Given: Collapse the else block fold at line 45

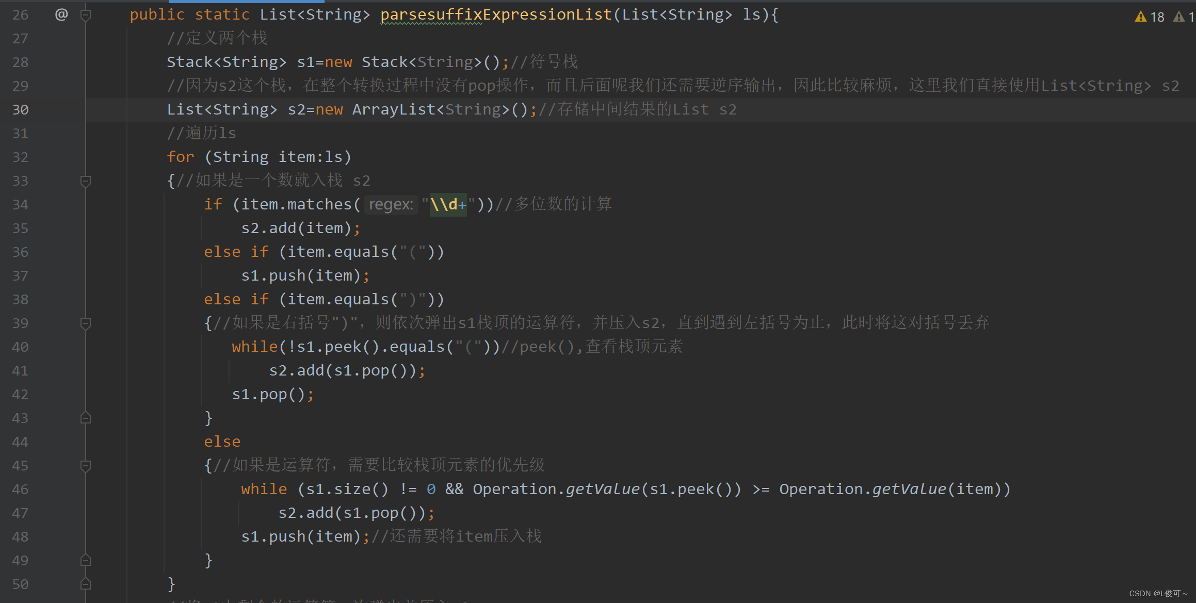Looking at the screenshot, I should click(86, 466).
